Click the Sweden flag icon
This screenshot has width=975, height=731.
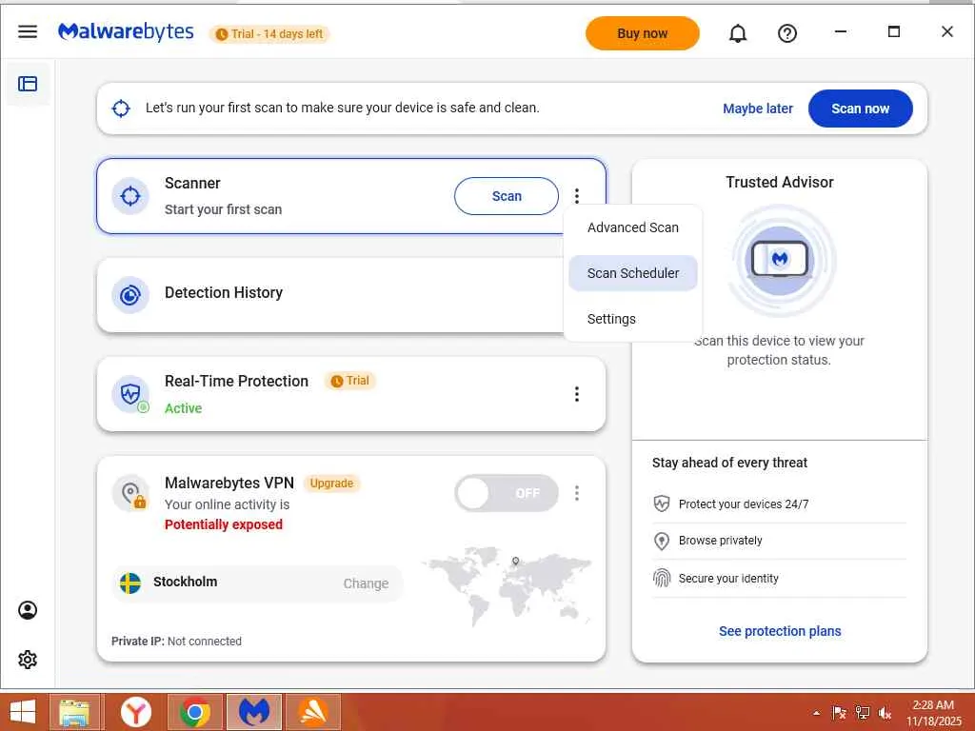(129, 583)
